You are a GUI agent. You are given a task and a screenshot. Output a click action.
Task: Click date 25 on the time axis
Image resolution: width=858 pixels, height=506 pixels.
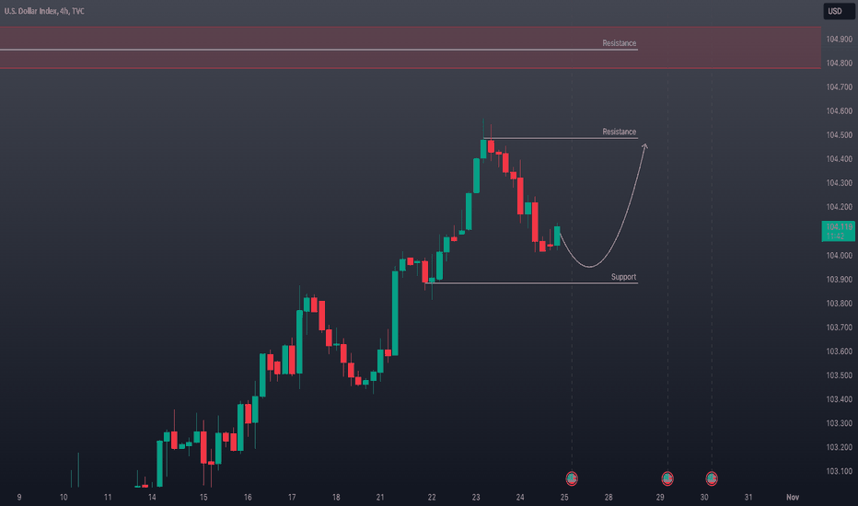(564, 497)
